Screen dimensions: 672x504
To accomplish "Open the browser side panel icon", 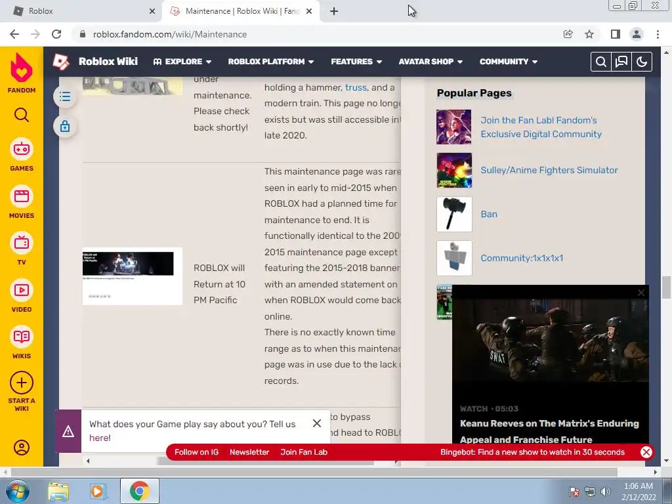I will [x=616, y=34].
